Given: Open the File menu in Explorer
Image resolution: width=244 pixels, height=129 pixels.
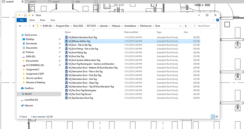Looking at the screenshot, I should [x=22, y=20].
